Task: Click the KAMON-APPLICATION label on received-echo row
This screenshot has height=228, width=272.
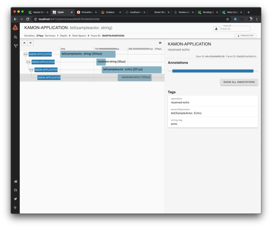Action: tap(49, 77)
